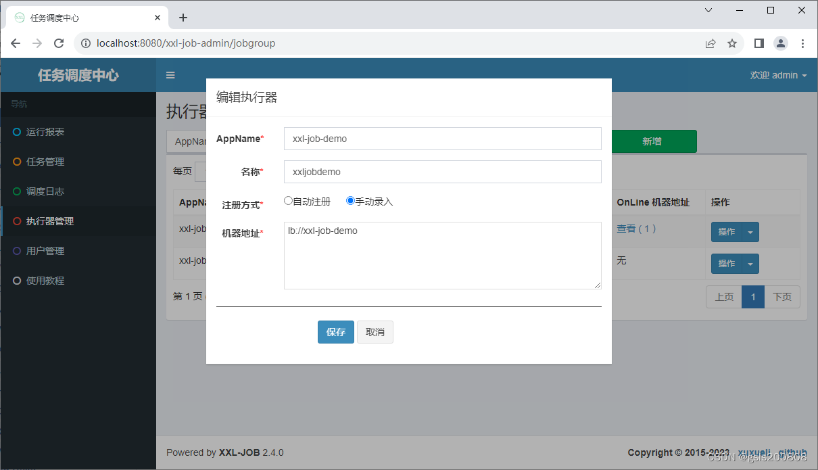Bookmark this page with the star icon

(x=732, y=43)
